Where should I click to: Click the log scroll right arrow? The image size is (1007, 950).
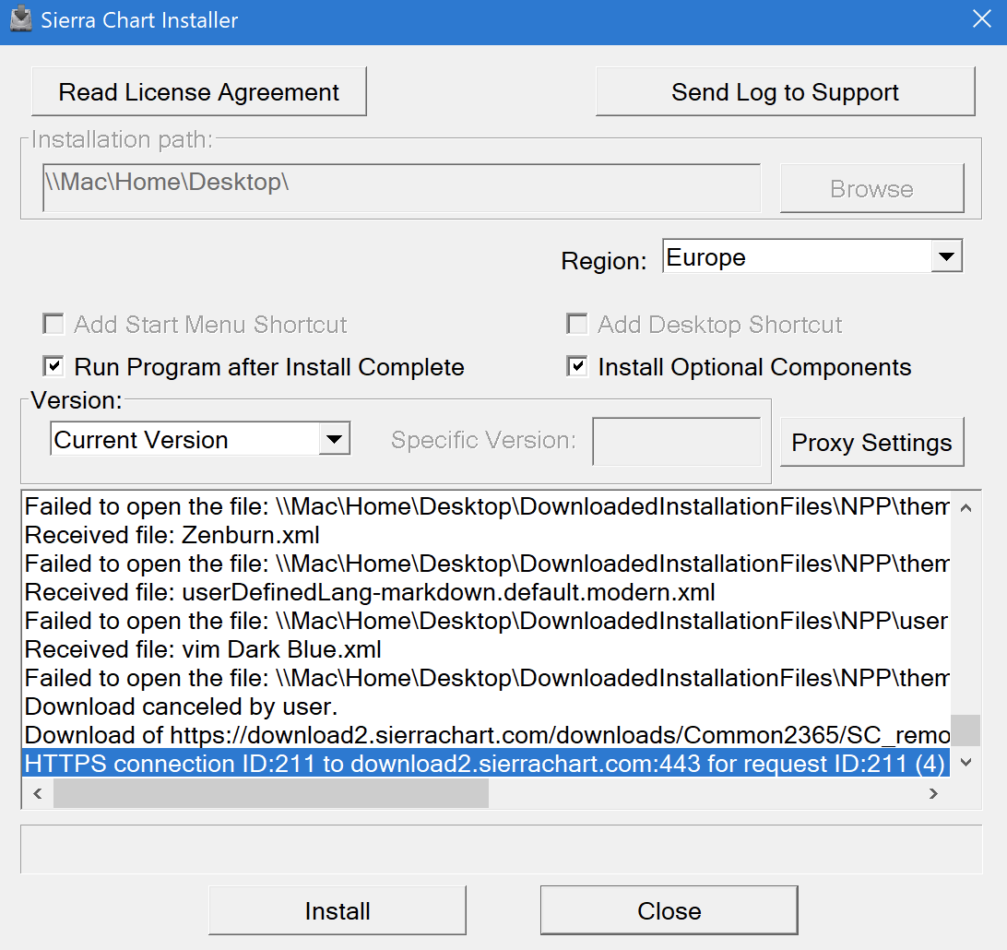[934, 794]
